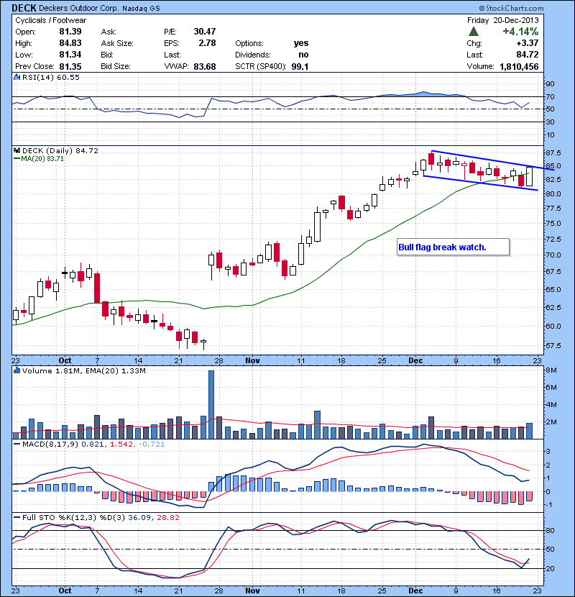This screenshot has height=597, width=575.
Task: Click the Volume value 1,810,456
Action: (x=519, y=66)
